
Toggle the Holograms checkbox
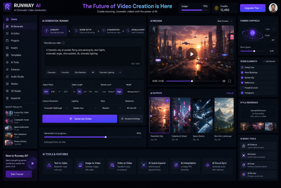click(242, 93)
